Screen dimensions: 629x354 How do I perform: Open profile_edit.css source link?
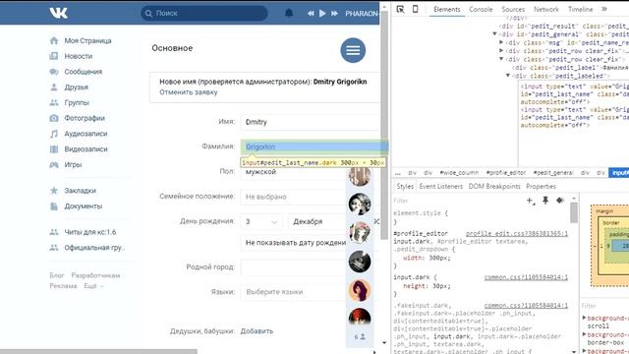tap(517, 233)
